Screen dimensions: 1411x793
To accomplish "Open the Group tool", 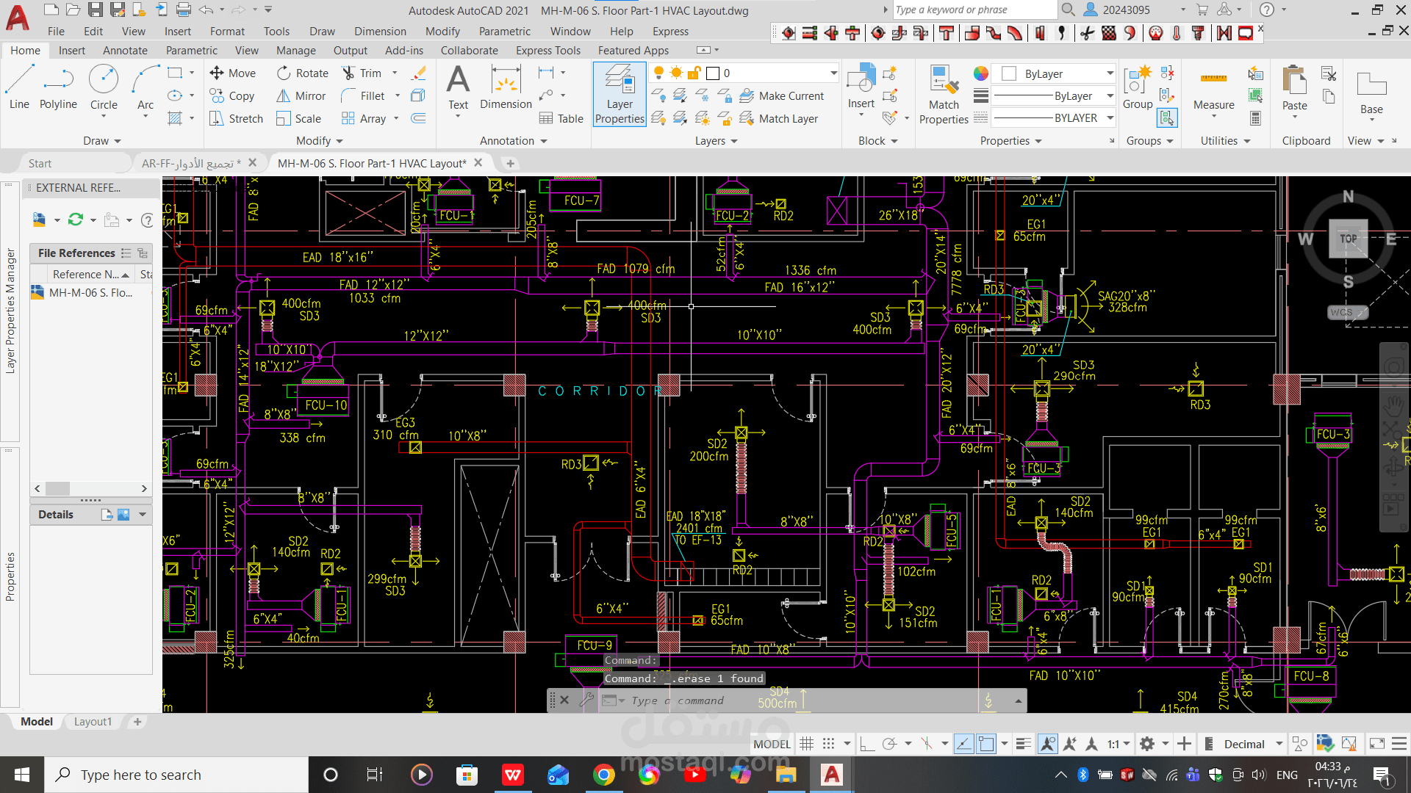I will click(x=1138, y=87).
